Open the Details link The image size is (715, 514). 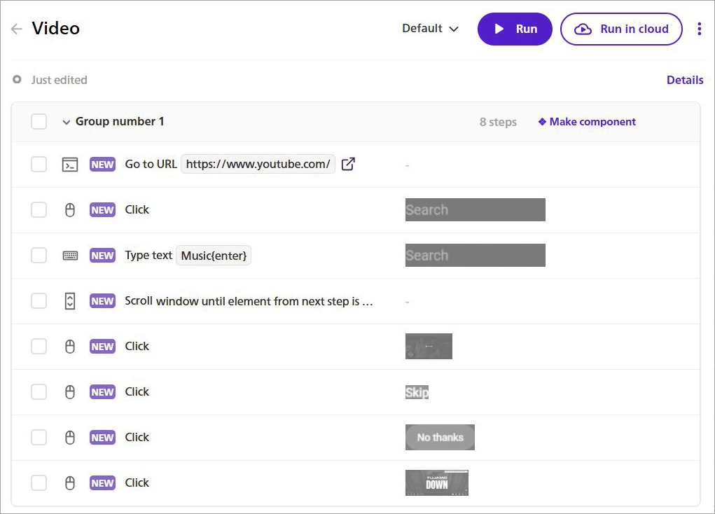(x=685, y=80)
